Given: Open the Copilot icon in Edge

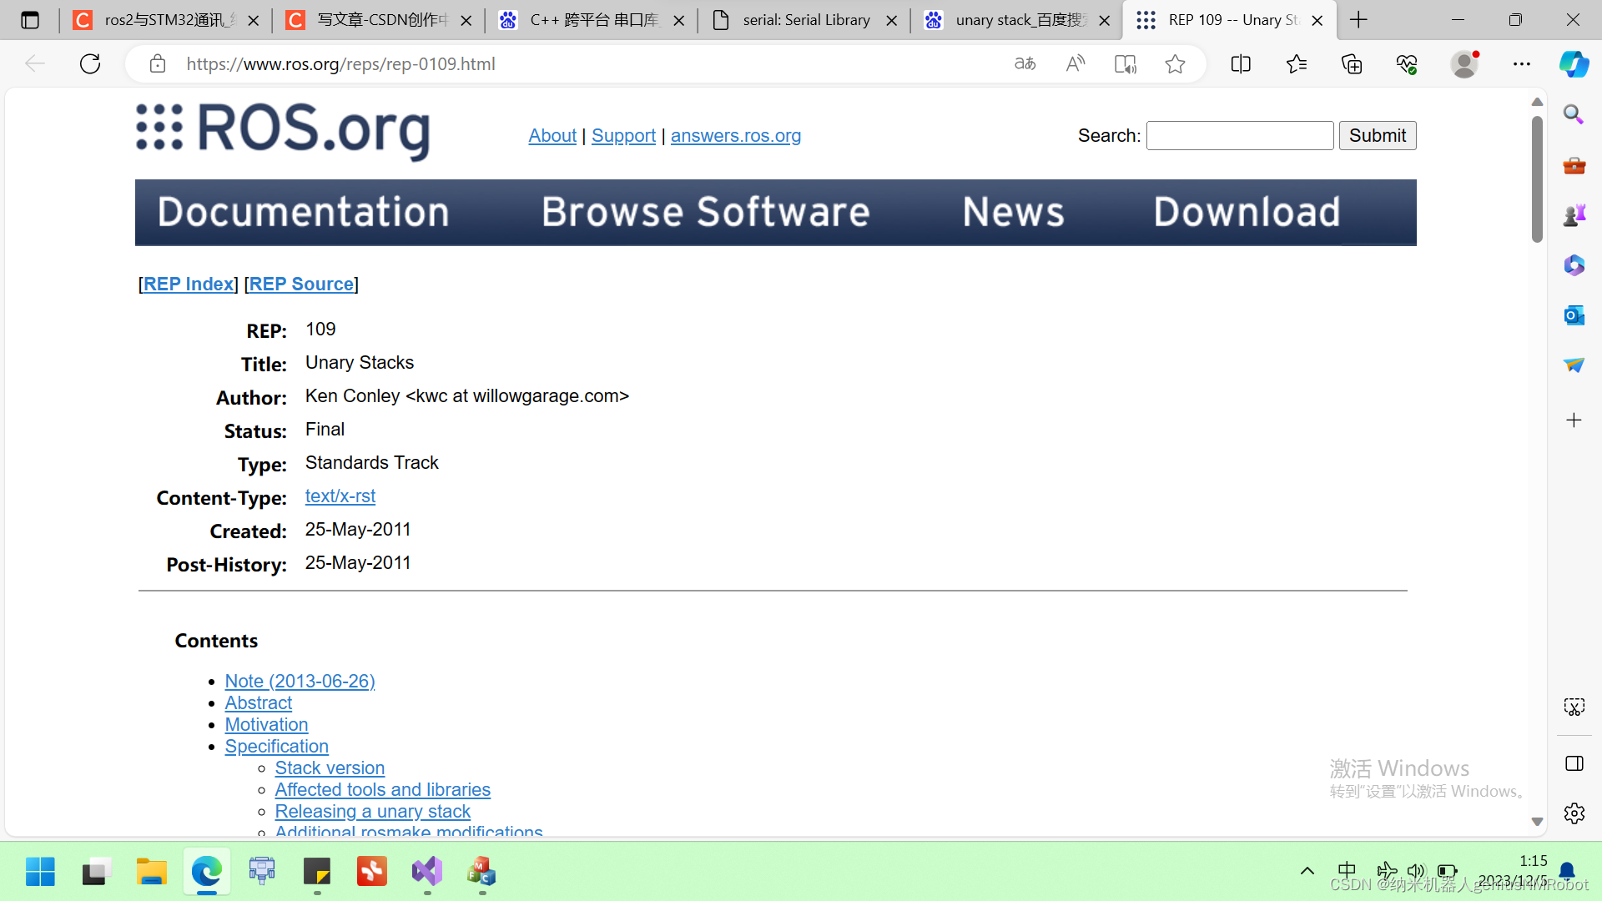Looking at the screenshot, I should click(x=1574, y=63).
